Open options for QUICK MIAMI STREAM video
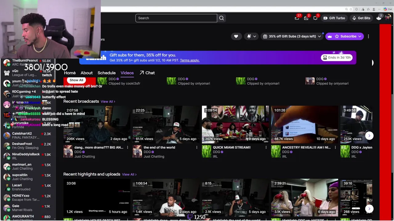This screenshot has height=221, width=394. point(266,148)
